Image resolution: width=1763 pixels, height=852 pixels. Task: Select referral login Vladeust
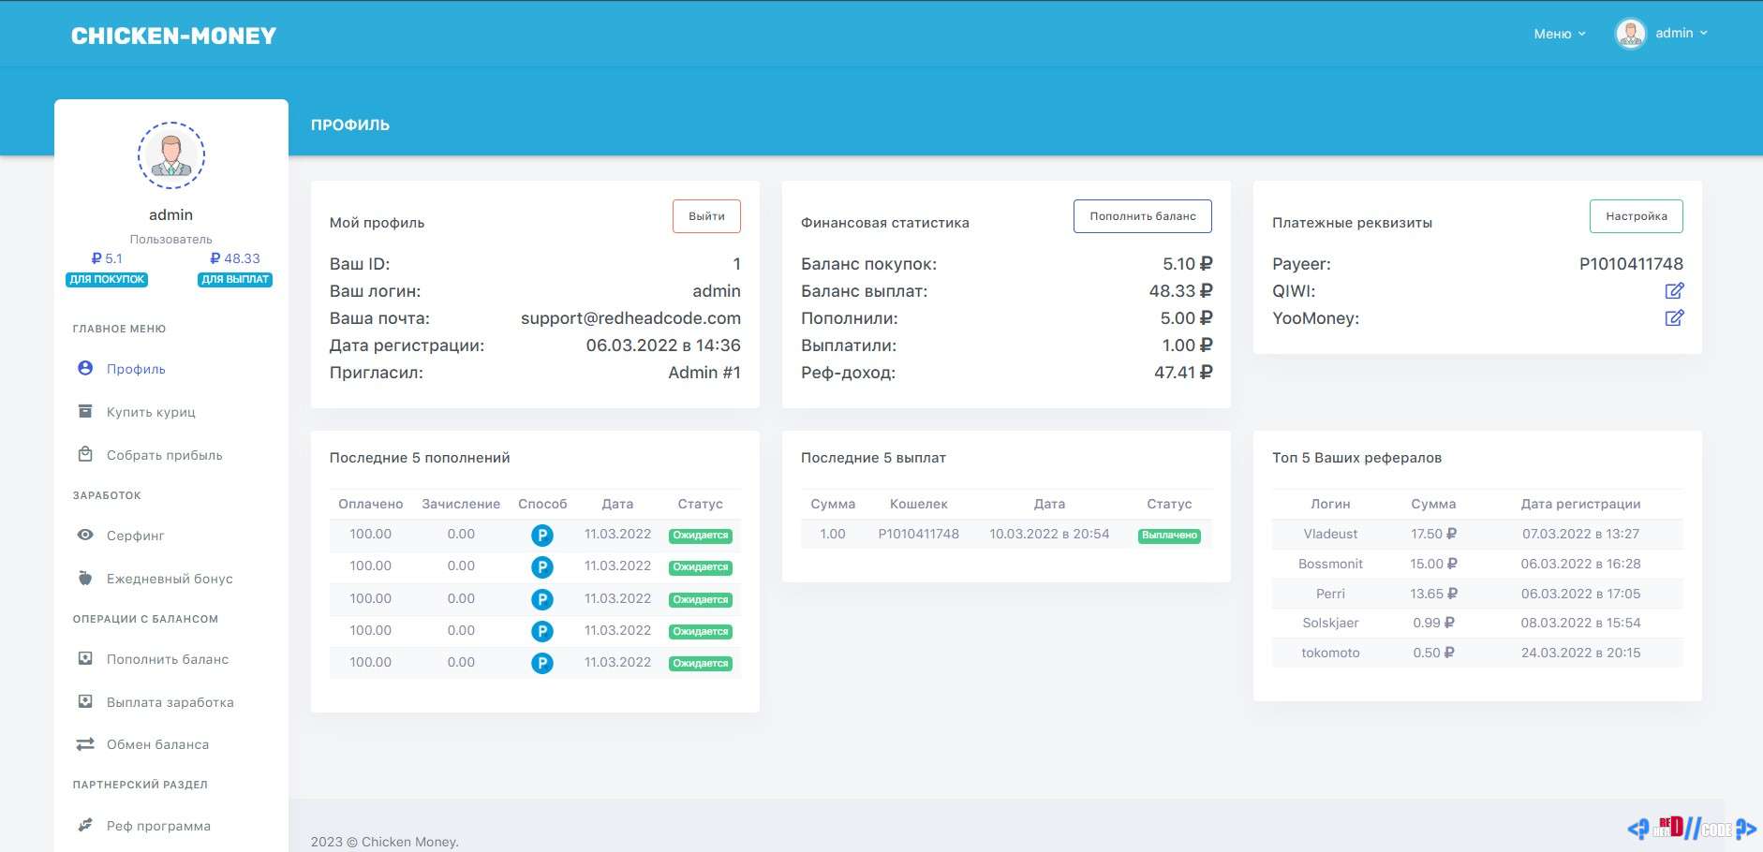coord(1330,534)
